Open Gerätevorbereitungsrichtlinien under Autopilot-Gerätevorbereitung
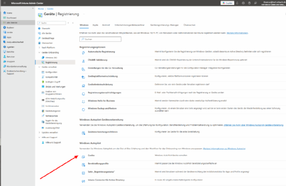286x186 pixels. click(103, 132)
